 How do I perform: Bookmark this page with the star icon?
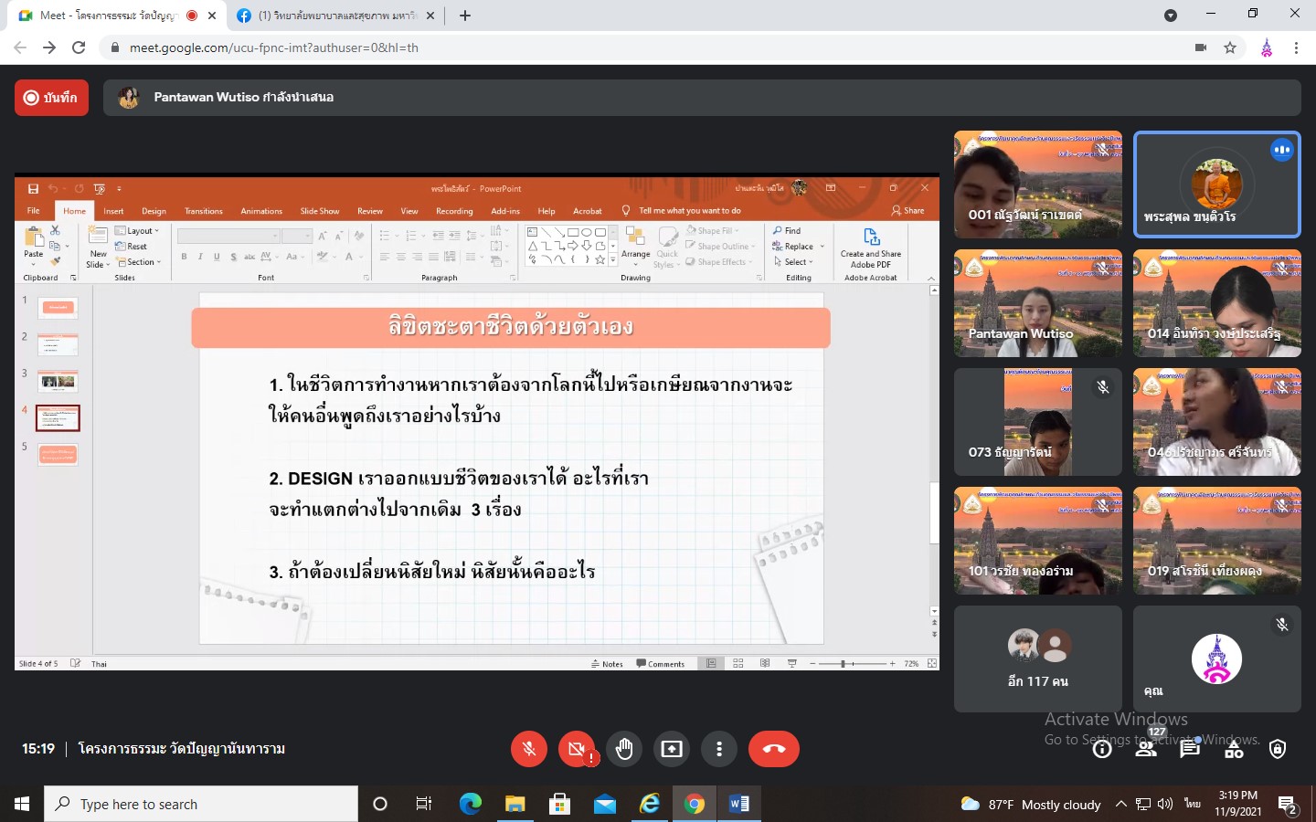tap(1230, 47)
